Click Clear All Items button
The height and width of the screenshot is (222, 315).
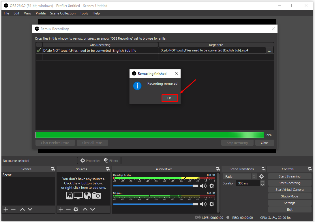point(92,143)
